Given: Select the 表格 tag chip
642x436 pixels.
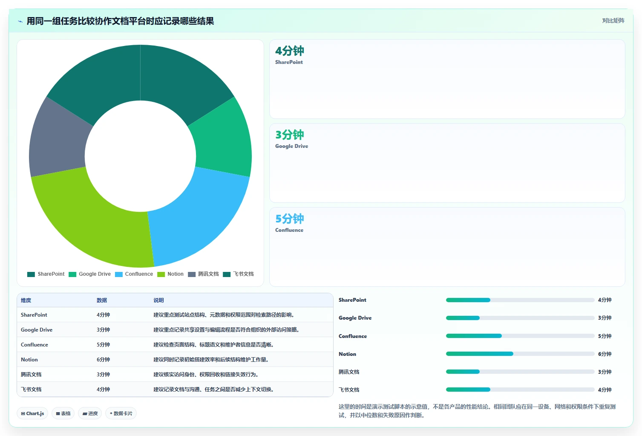Looking at the screenshot, I should click(63, 413).
